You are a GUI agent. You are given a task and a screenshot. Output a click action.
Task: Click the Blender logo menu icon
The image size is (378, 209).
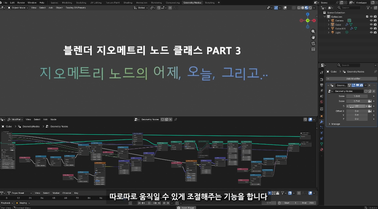pyautogui.click(x=2, y=2)
